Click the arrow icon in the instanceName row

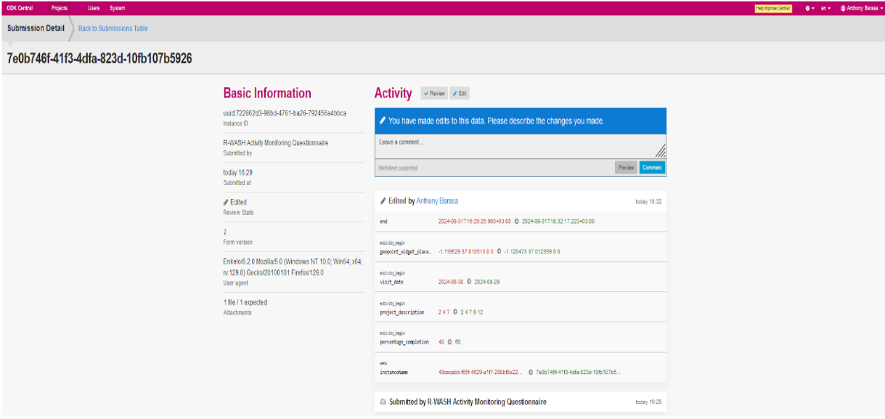pyautogui.click(x=531, y=372)
